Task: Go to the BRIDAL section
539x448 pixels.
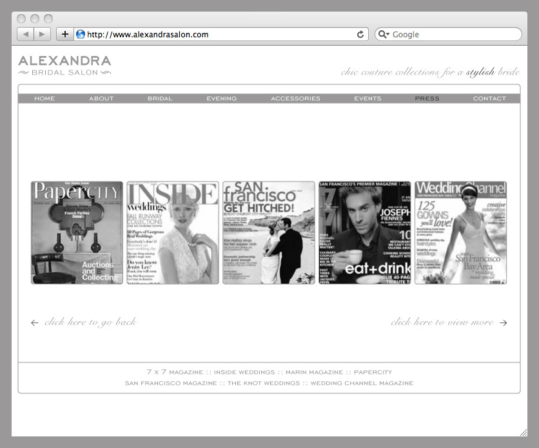Action: pyautogui.click(x=160, y=98)
